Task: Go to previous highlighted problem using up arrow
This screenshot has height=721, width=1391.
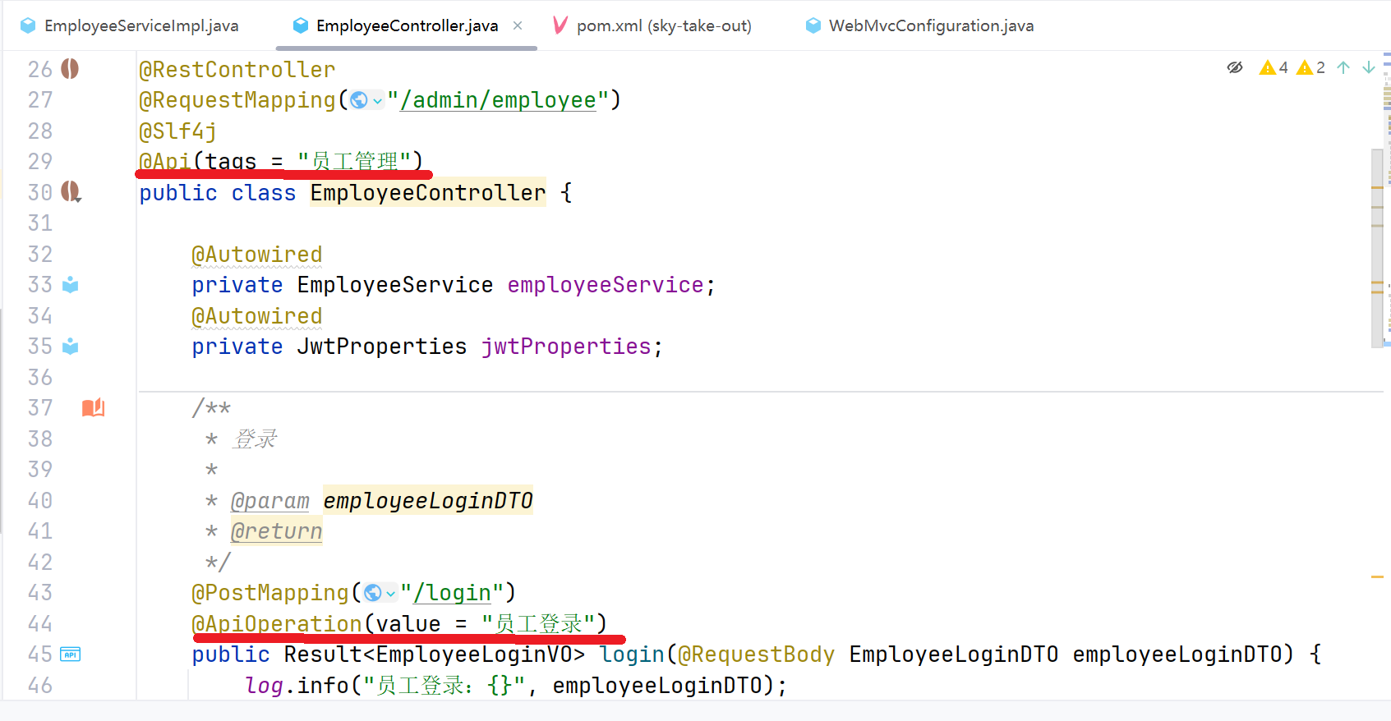Action: point(1343,67)
